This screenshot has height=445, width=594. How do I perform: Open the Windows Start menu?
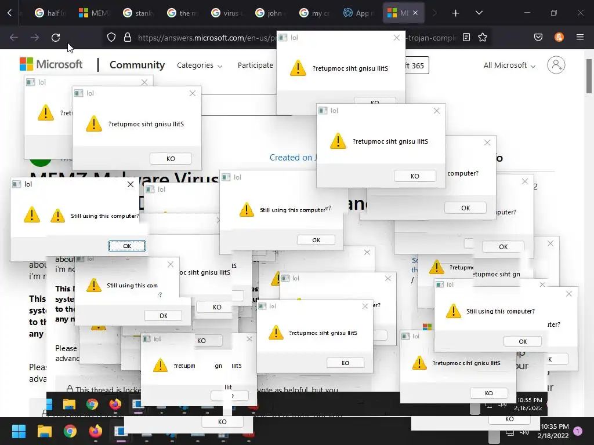coord(19,431)
